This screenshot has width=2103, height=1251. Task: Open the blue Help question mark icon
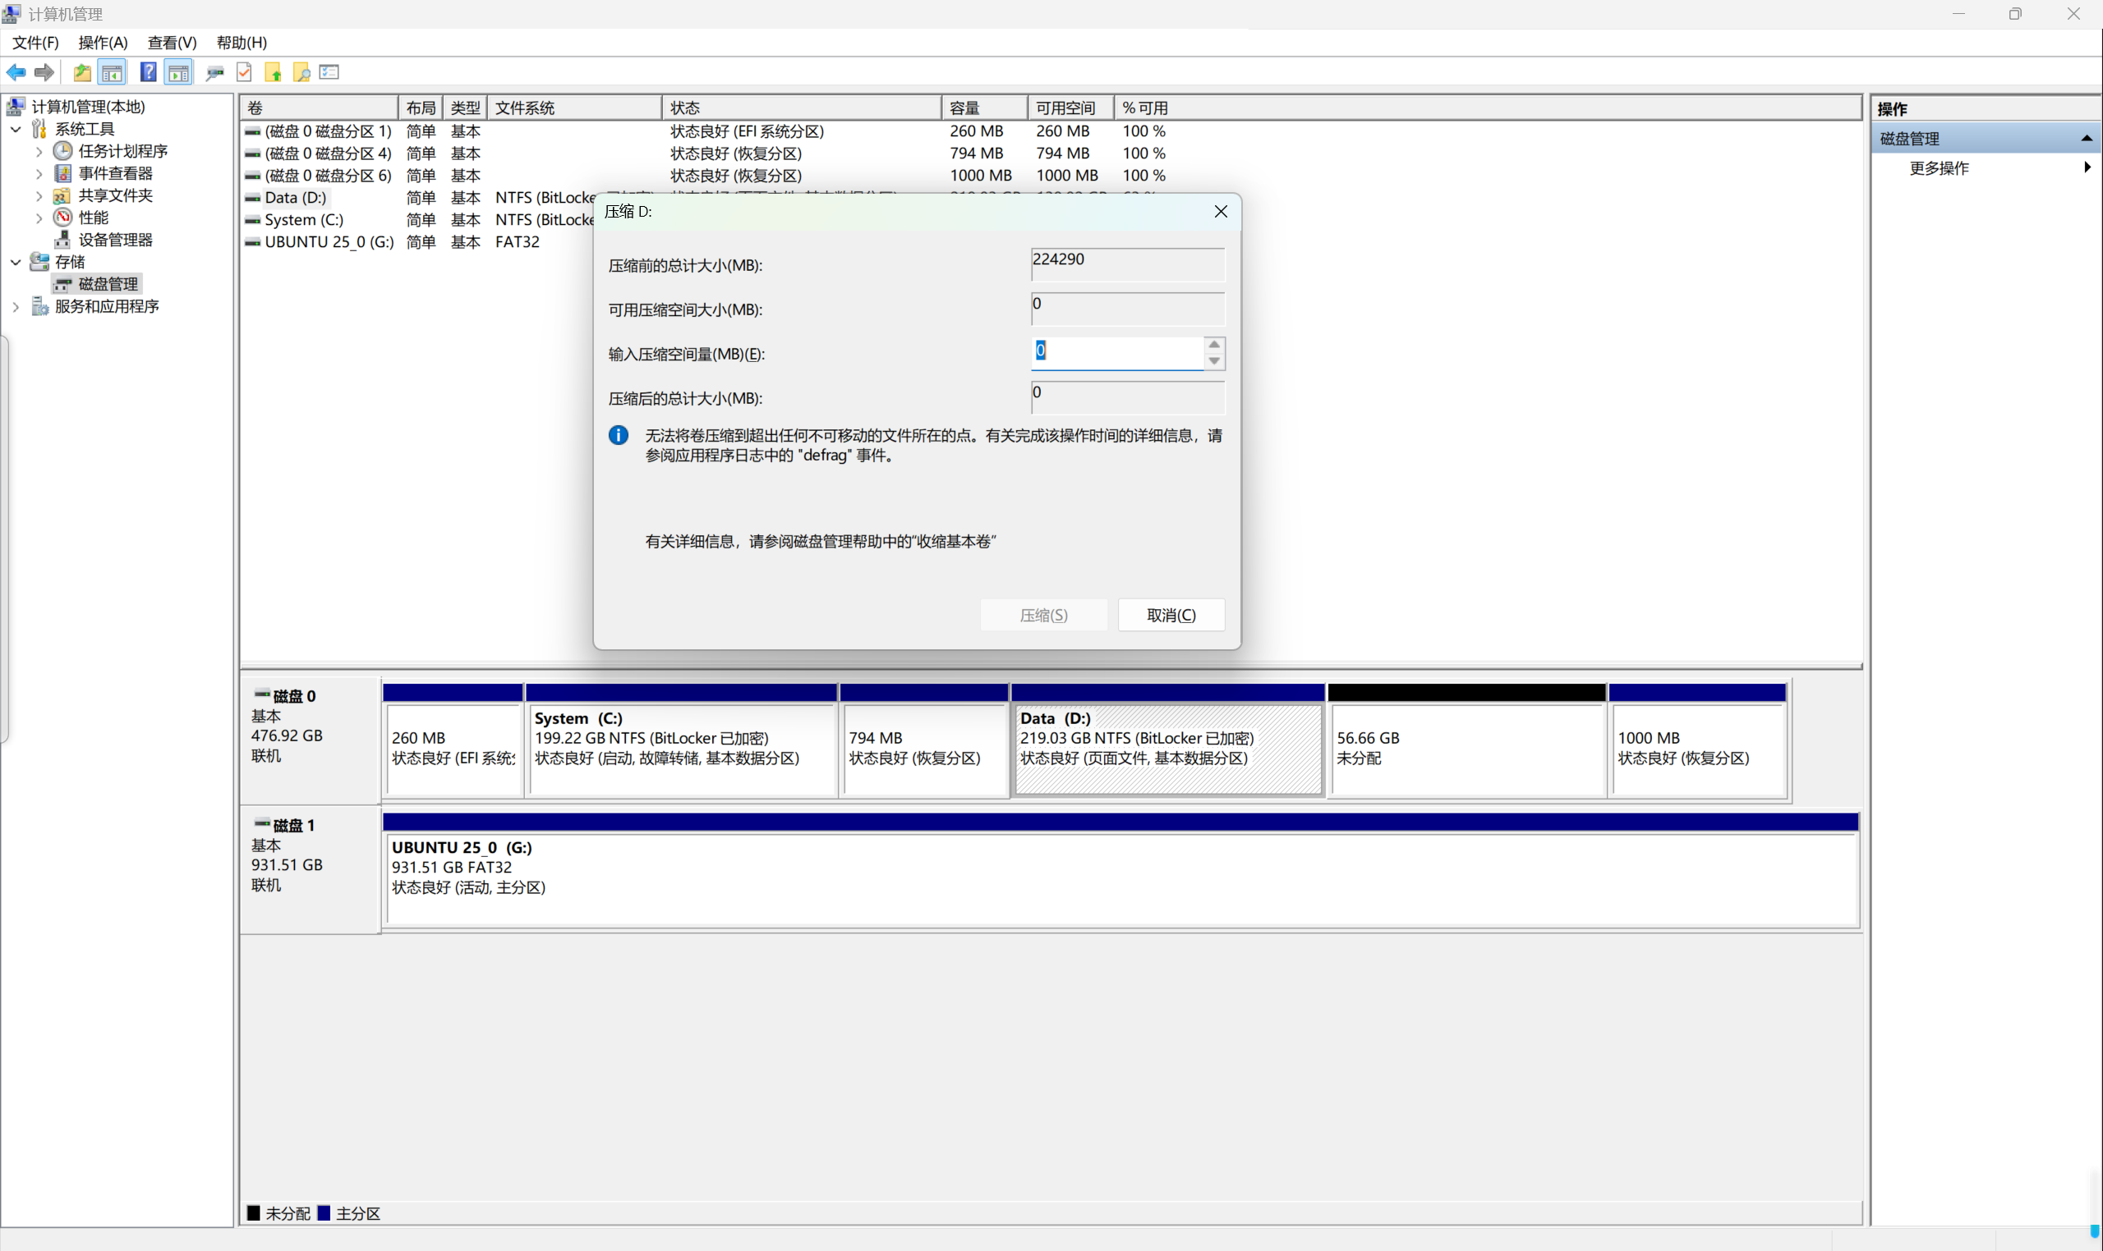tap(148, 72)
